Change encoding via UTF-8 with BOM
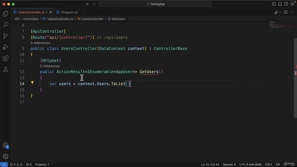 (x=250, y=165)
